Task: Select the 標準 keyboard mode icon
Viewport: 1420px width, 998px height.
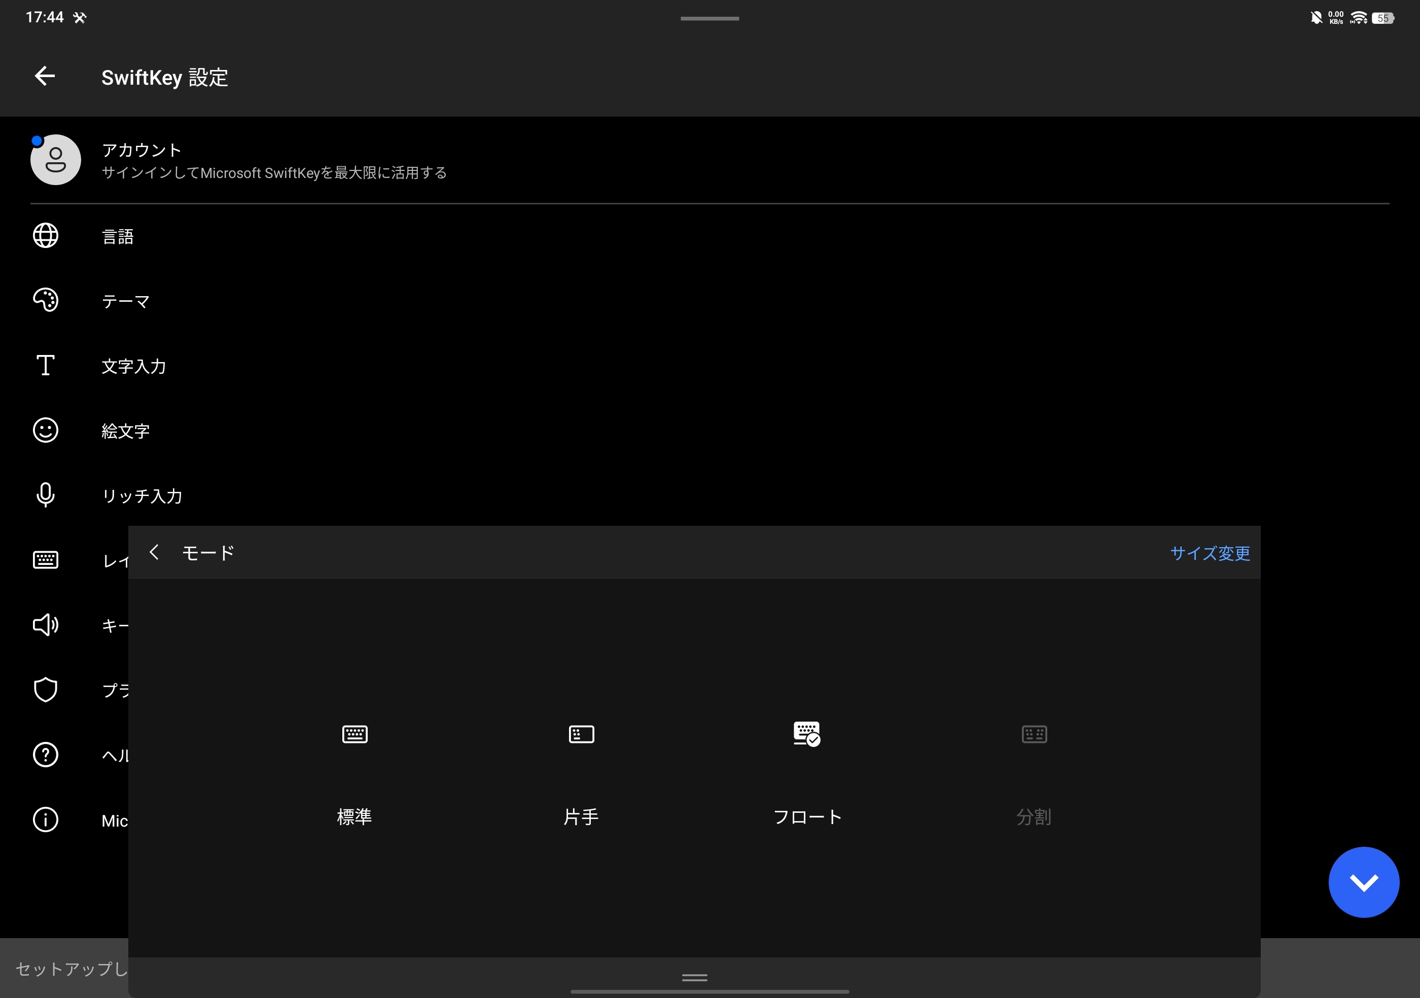Action: click(x=354, y=734)
